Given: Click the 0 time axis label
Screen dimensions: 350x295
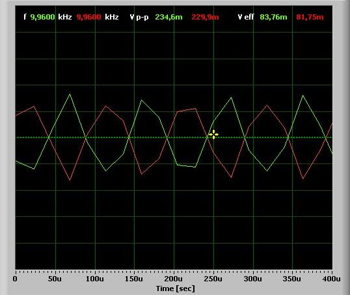Looking at the screenshot, I should 15,279.
